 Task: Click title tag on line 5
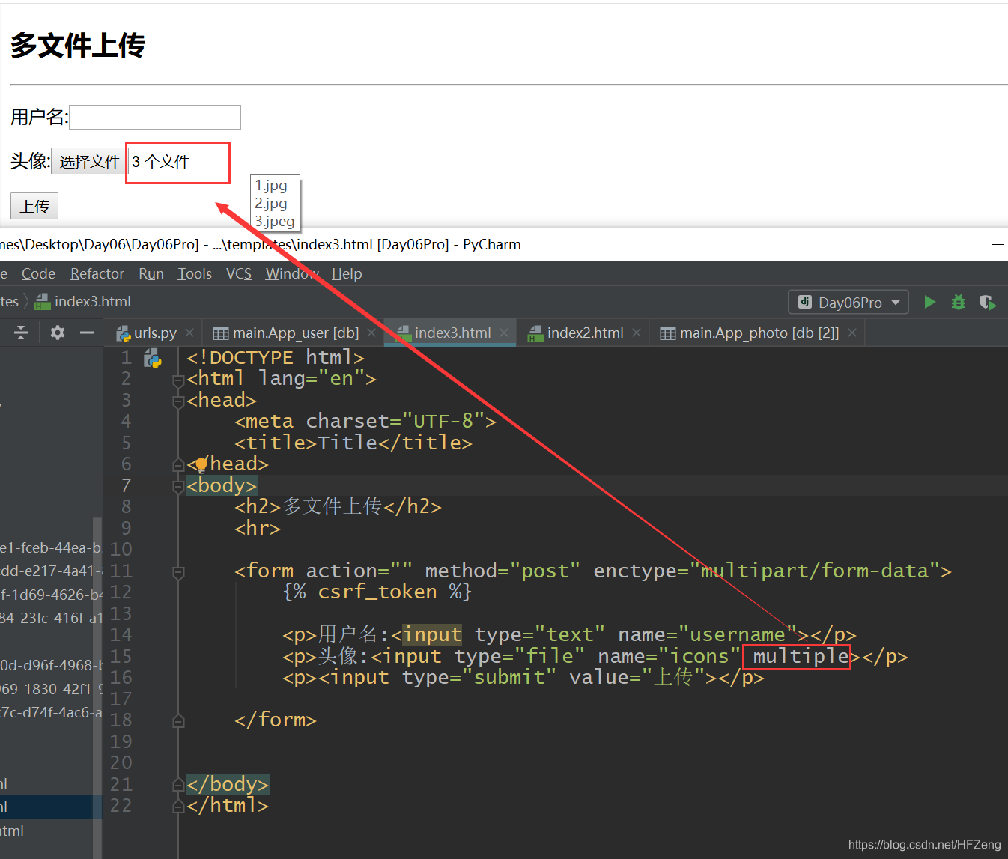point(353,443)
